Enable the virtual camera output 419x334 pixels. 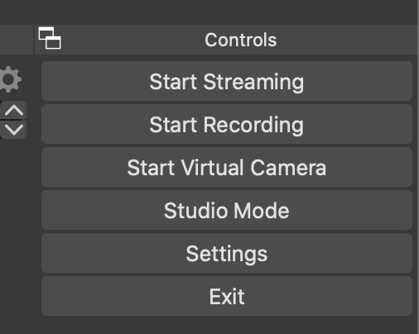point(227,167)
